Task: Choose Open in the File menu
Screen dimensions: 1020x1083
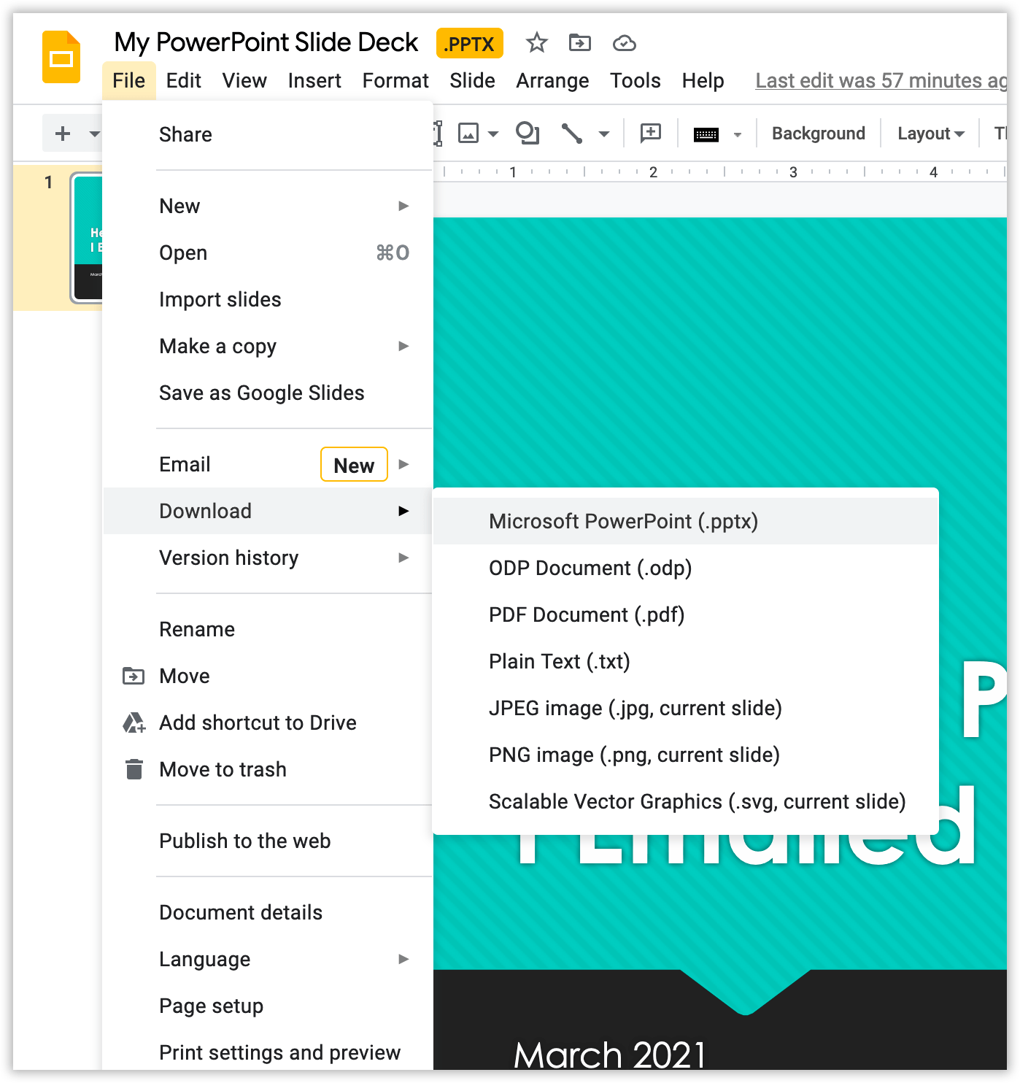Action: (268, 253)
